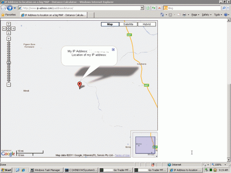Stop loading with the red X button
231x173 pixels.
point(159,8)
